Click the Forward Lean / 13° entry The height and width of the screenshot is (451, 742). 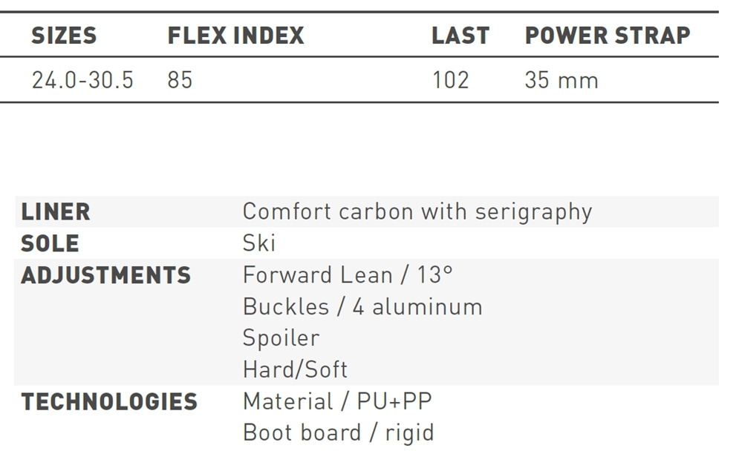pyautogui.click(x=348, y=275)
